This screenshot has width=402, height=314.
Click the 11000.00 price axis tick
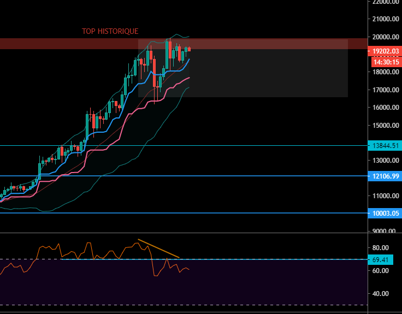point(385,196)
